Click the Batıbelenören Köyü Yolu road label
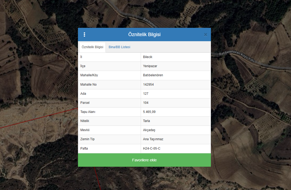 tap(237, 57)
